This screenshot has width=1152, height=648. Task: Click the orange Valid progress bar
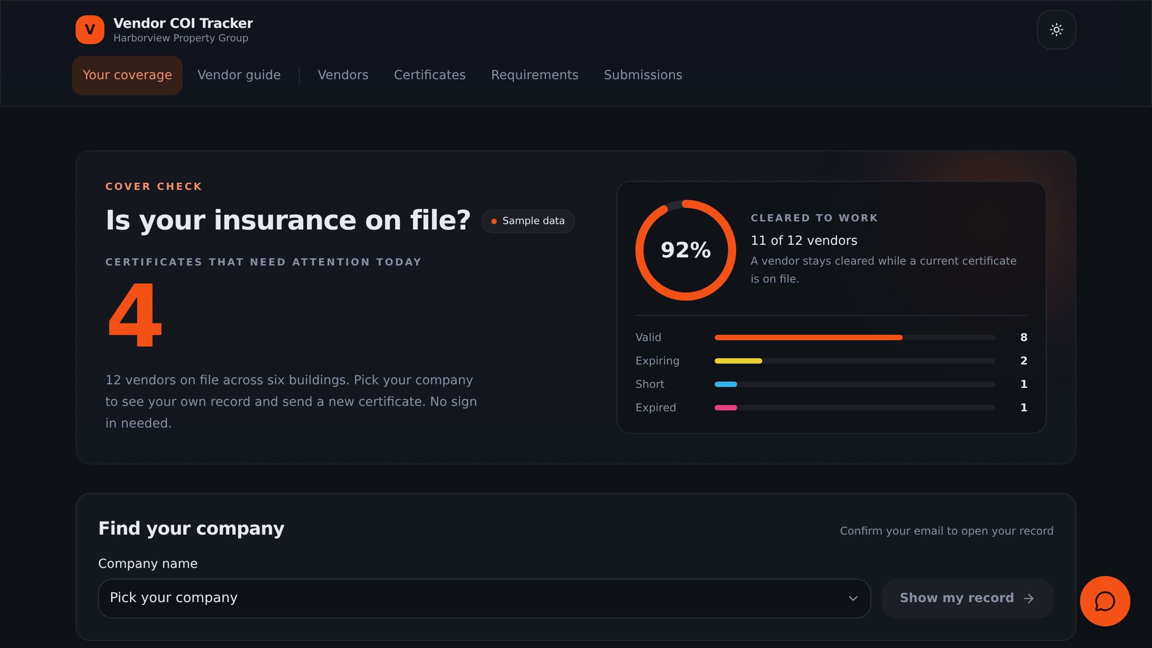808,337
